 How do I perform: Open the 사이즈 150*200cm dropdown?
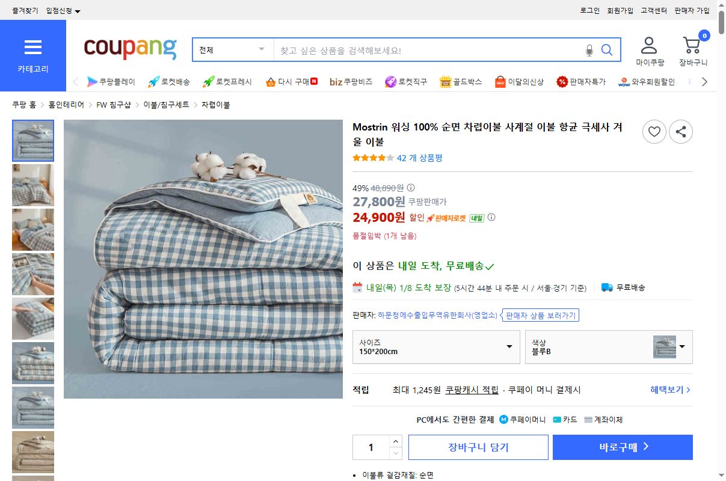click(435, 347)
